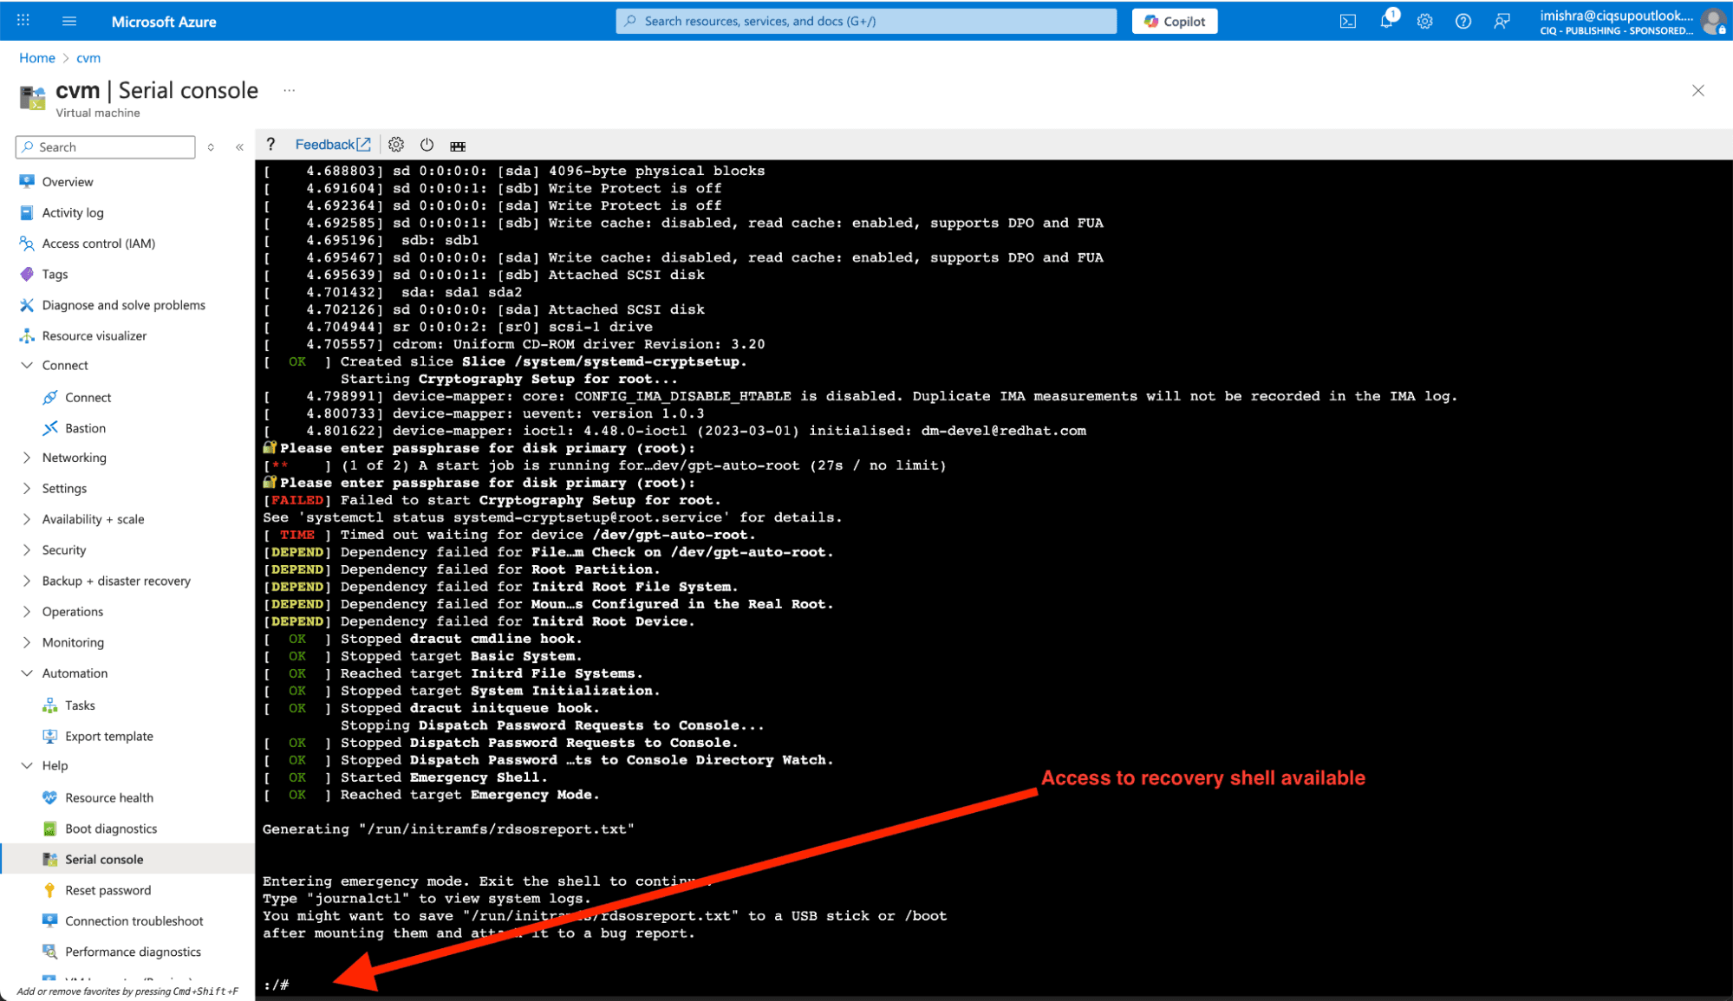This screenshot has width=1733, height=1001.
Task: Expand the Networking section
Action: tap(27, 458)
